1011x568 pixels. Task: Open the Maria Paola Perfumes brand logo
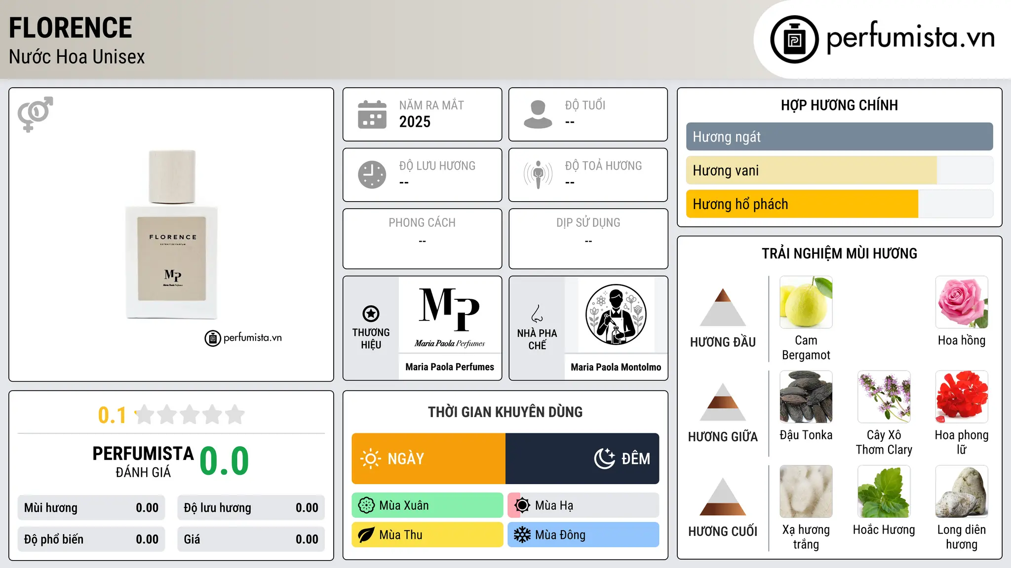[450, 317]
